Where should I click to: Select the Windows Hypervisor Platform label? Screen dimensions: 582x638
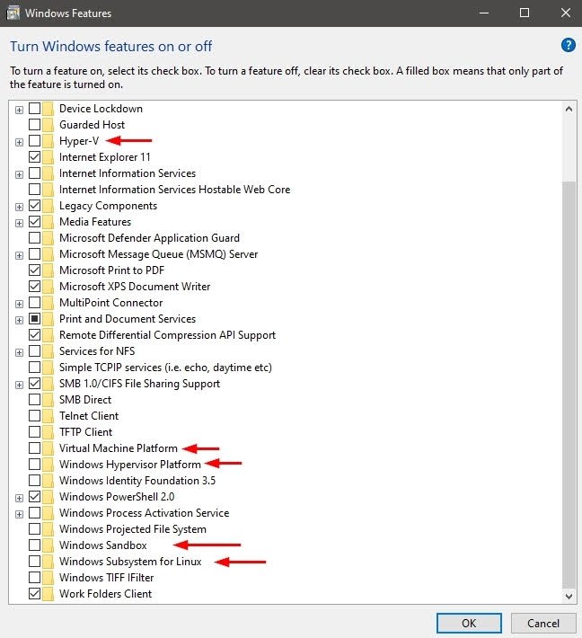point(130,465)
